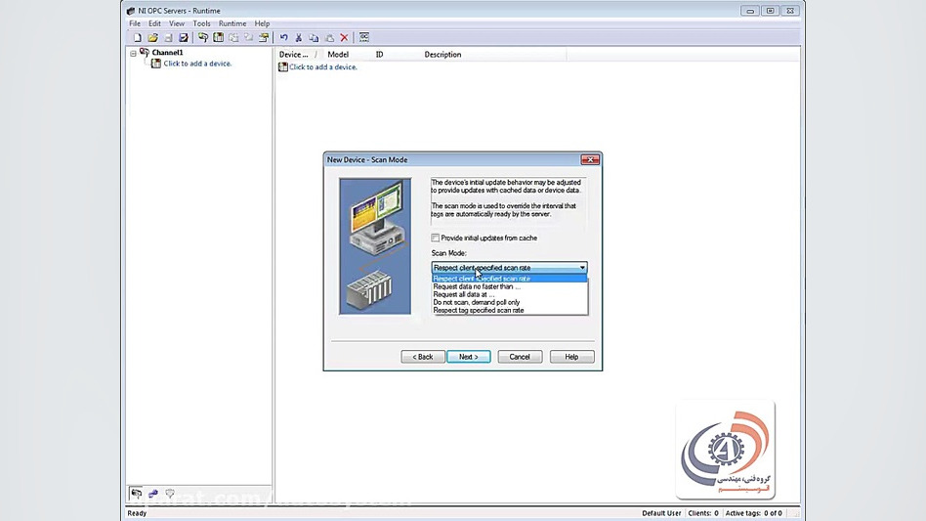Click the list's 'Click to add a device' link
Screen dimensions: 926x521
click(323, 67)
